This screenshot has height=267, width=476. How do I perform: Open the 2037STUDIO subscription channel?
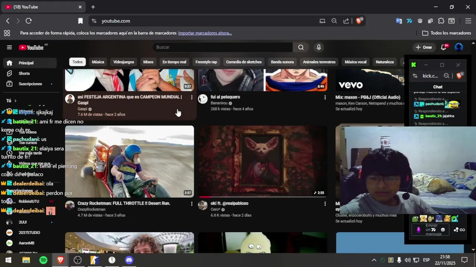[30, 233]
